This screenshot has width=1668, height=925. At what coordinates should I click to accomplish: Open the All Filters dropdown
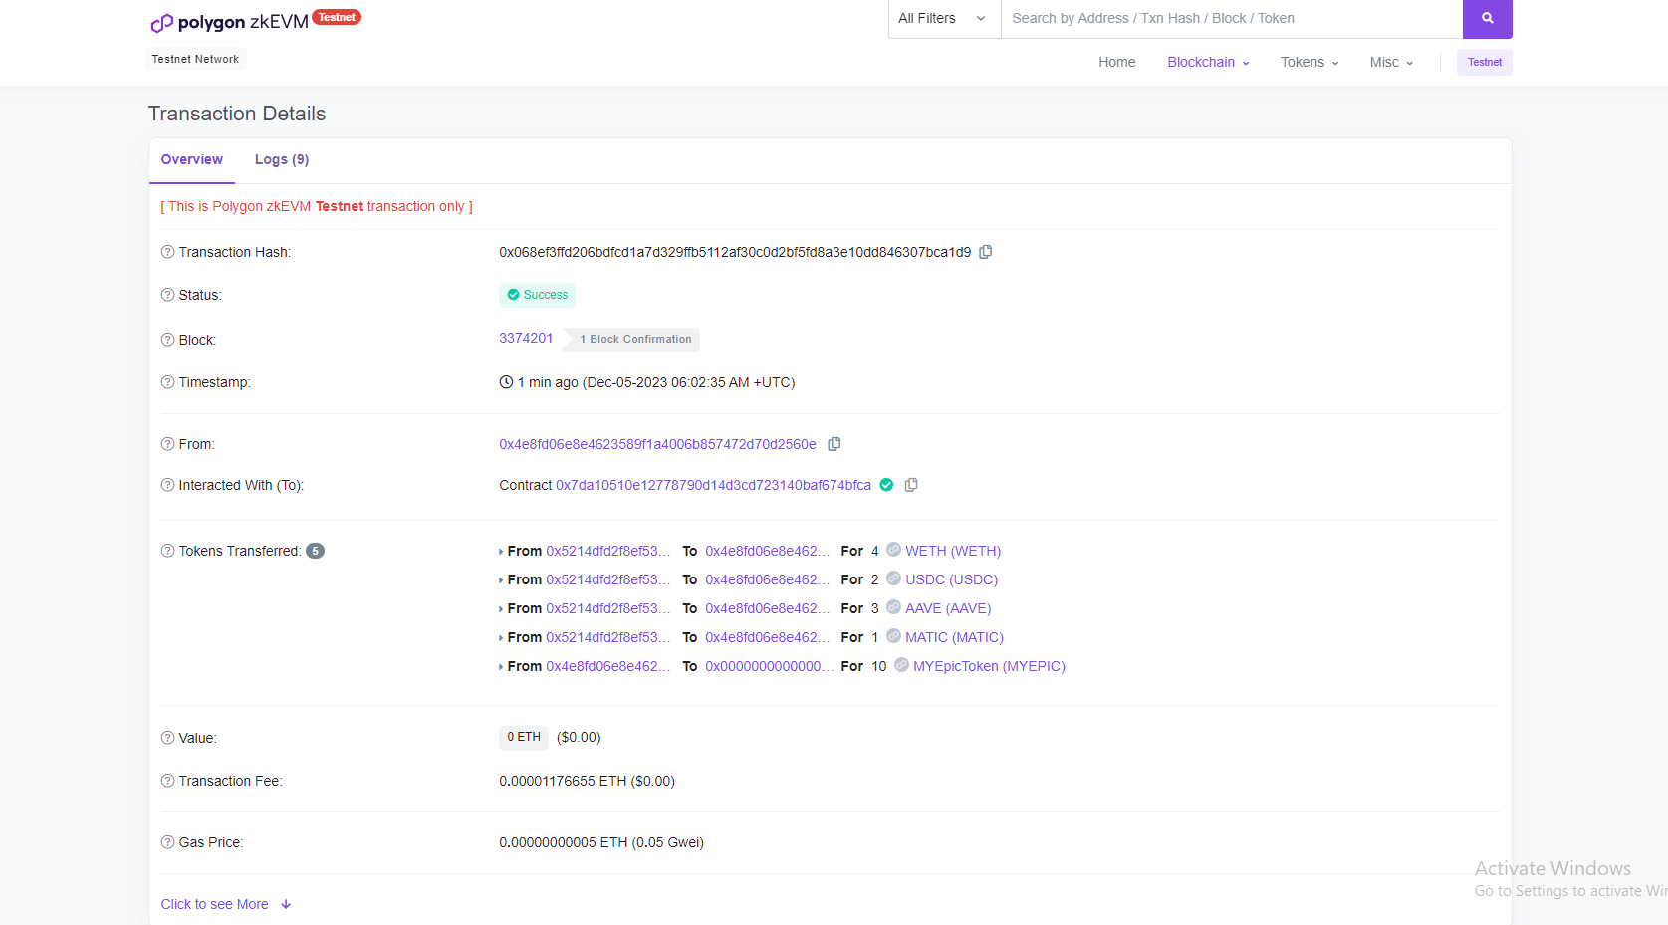[x=944, y=18]
